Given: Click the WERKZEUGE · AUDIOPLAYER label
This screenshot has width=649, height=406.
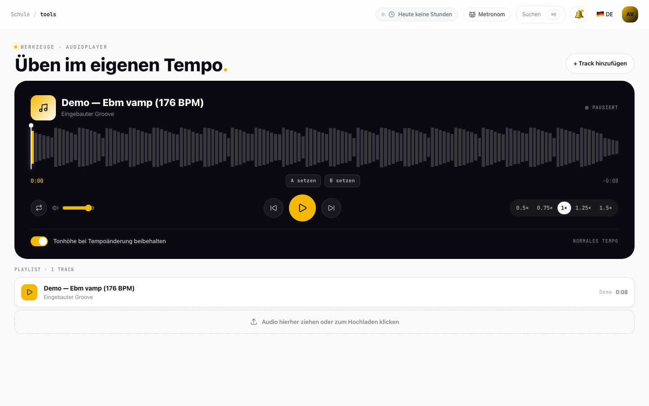Looking at the screenshot, I should coord(64,47).
